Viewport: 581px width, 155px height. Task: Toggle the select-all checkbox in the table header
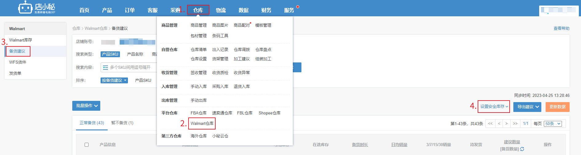pos(86,145)
